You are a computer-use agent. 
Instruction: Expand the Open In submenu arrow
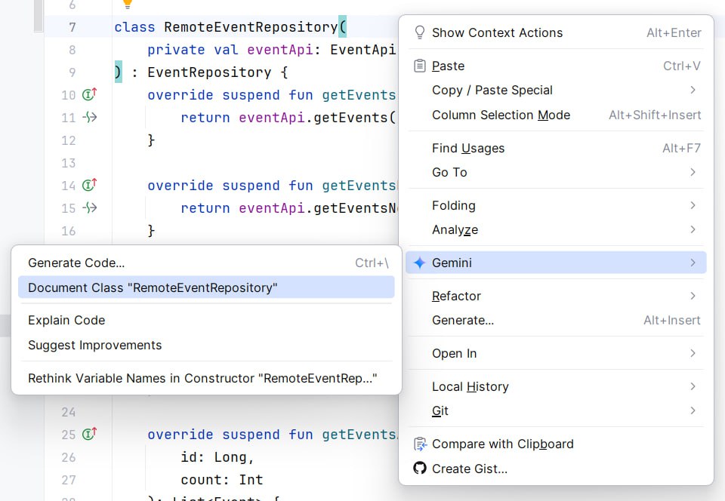(693, 353)
